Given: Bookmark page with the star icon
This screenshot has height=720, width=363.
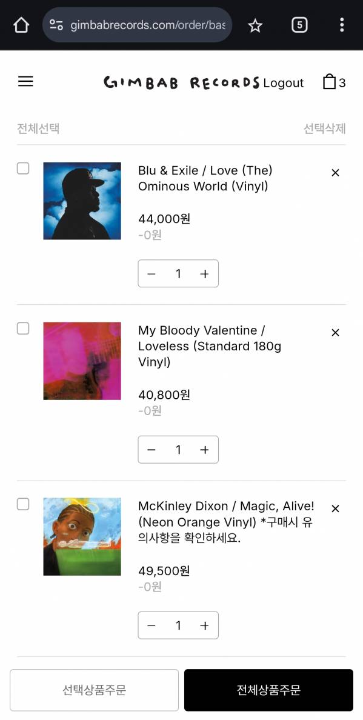Looking at the screenshot, I should coord(255,25).
